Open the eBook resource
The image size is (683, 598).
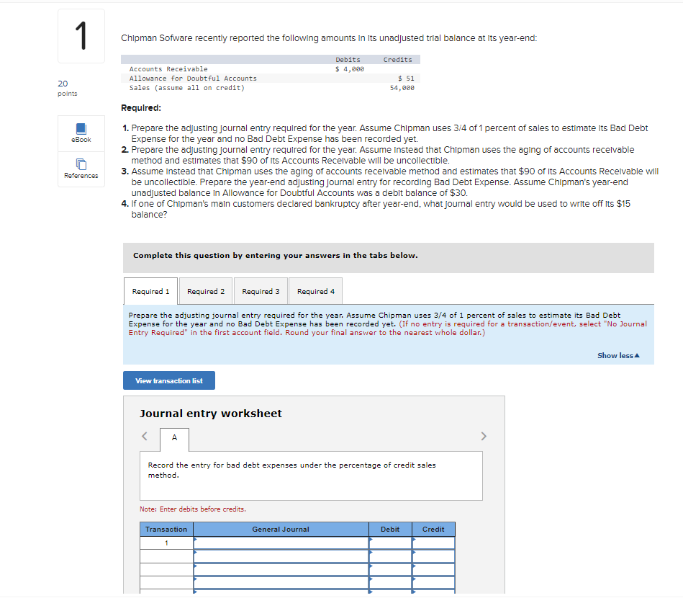[x=81, y=133]
